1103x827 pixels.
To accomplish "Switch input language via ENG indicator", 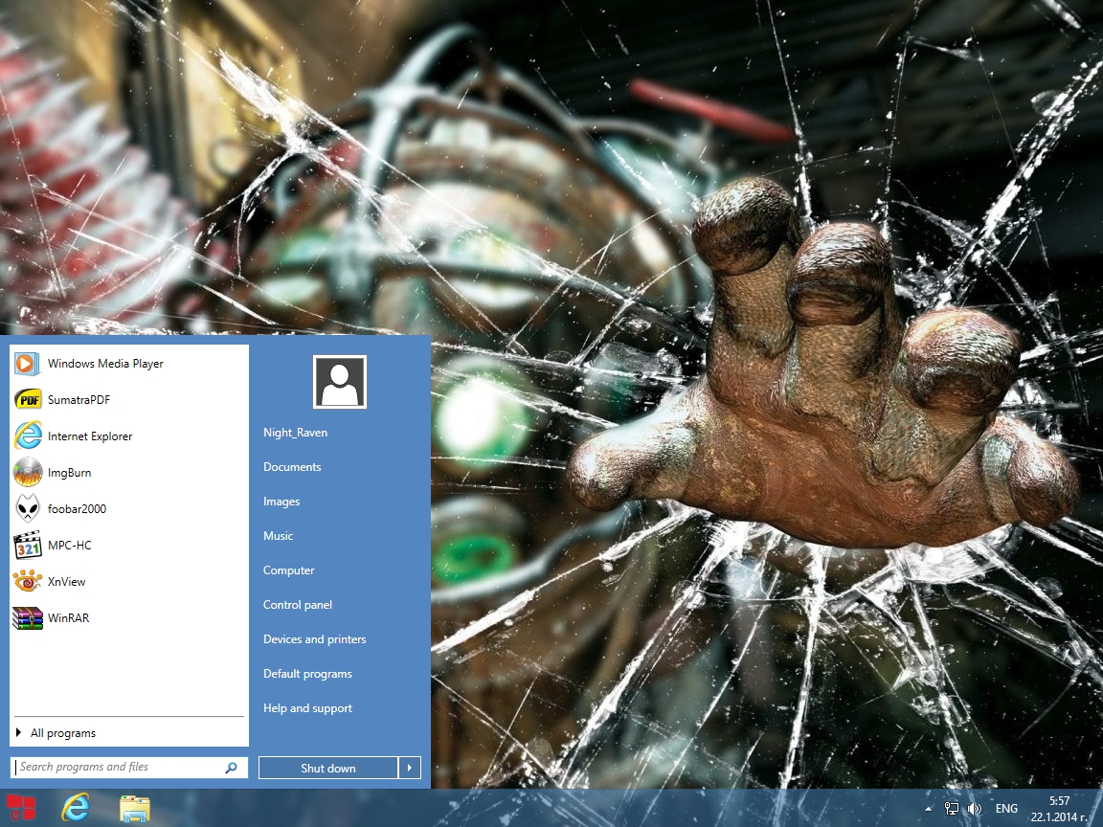I will [x=1006, y=809].
